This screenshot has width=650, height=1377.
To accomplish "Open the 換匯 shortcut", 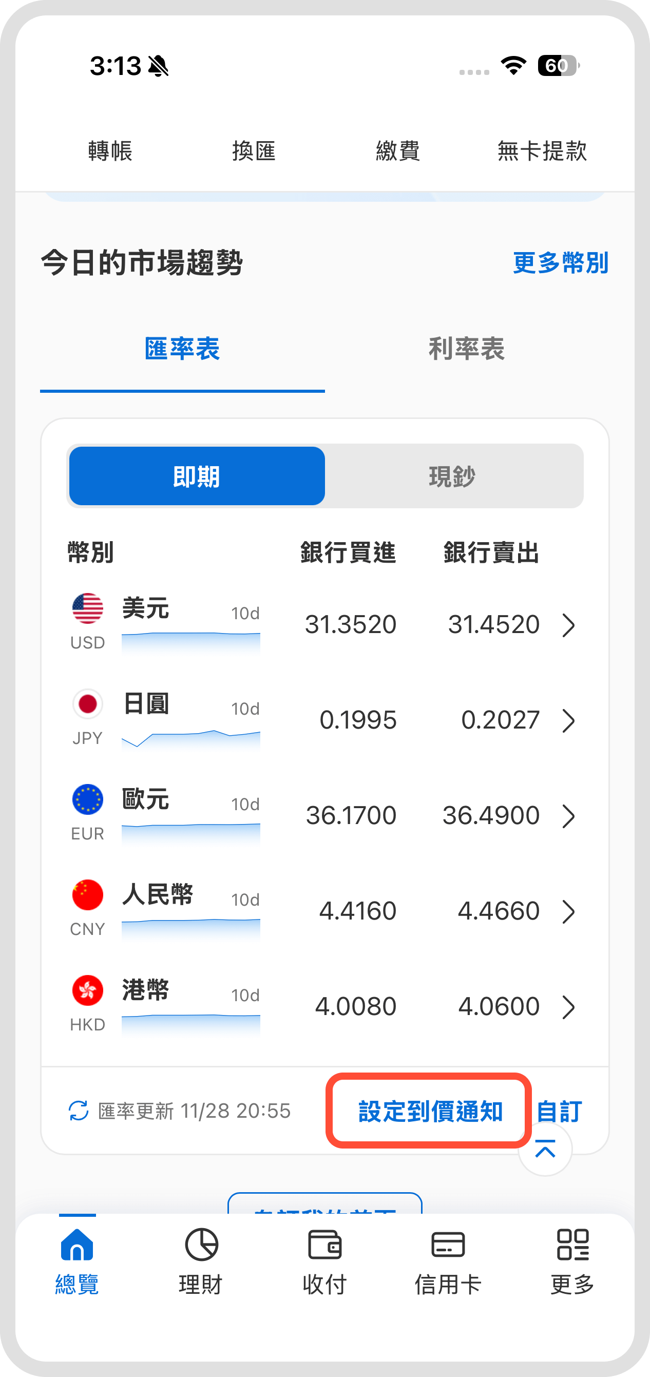I will 254,151.
